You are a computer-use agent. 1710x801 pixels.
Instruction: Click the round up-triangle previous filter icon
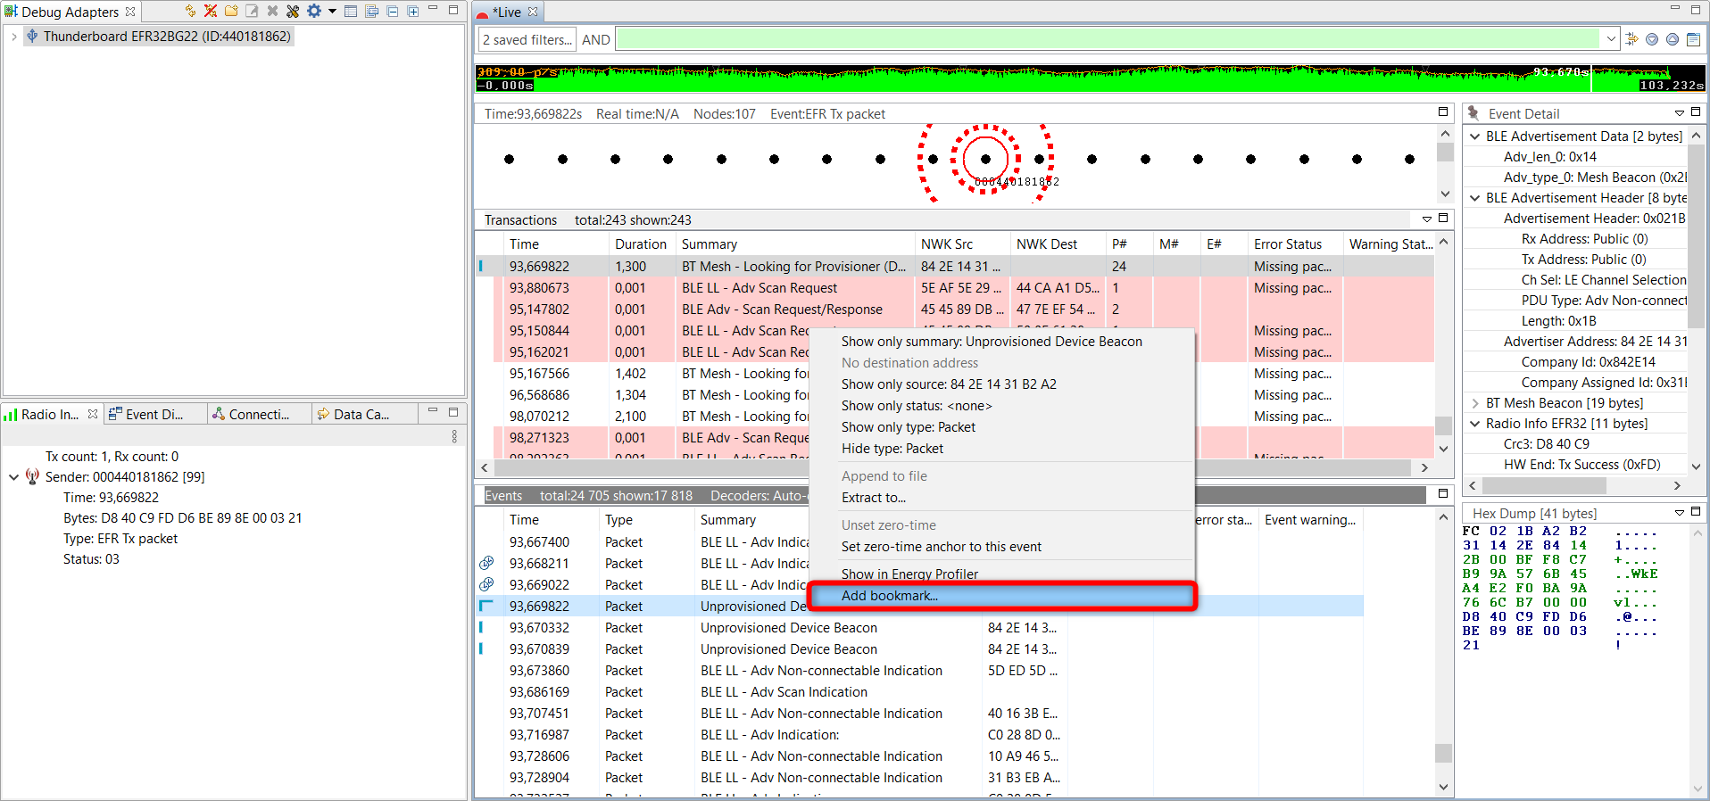1673,39
